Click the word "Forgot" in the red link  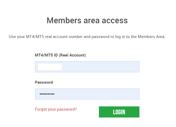click(x=41, y=109)
